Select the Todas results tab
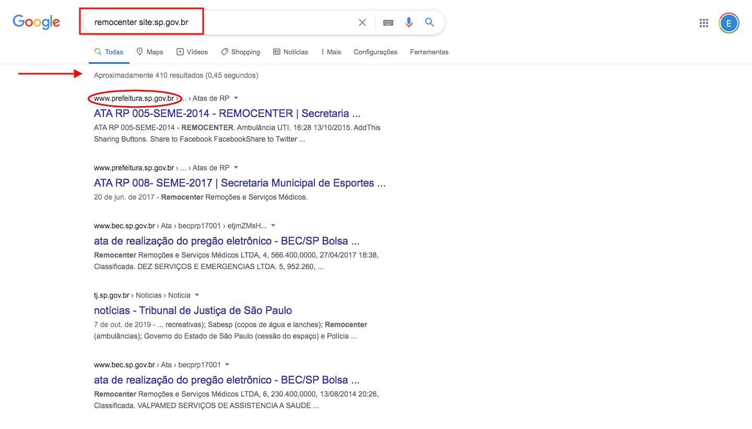 [109, 52]
